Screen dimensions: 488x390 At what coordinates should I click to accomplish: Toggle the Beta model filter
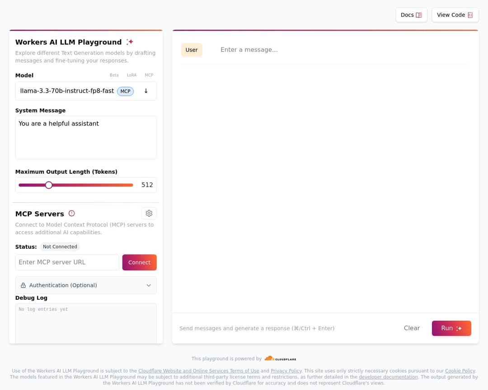click(114, 75)
